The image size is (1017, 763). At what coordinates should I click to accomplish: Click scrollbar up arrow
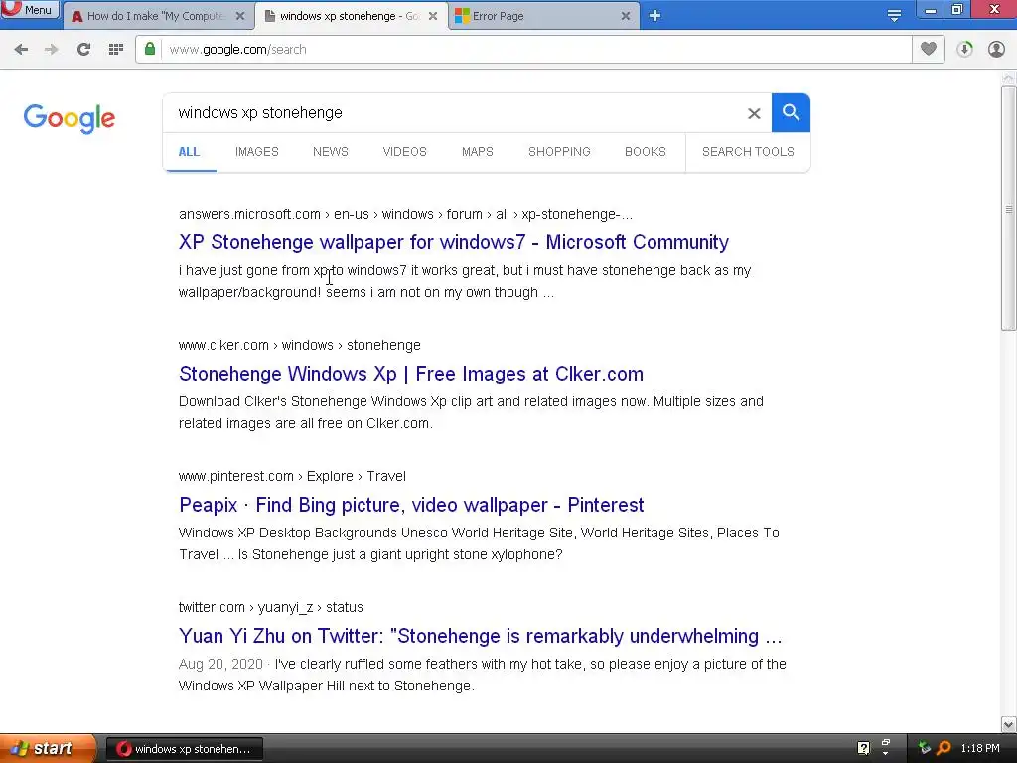pos(1008,77)
